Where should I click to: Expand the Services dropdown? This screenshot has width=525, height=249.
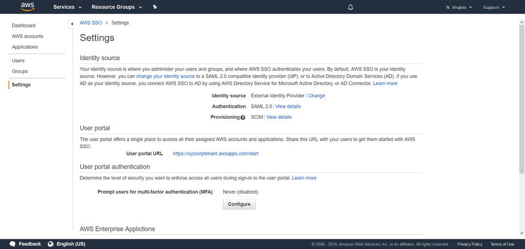(x=67, y=7)
